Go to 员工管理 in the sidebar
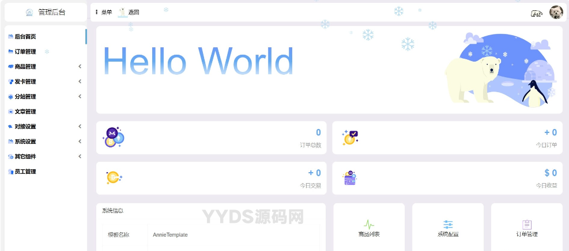Image resolution: width=569 pixels, height=251 pixels. [25, 172]
